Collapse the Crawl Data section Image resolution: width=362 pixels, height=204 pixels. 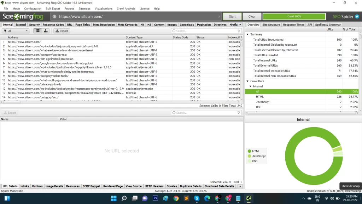pos(247,81)
